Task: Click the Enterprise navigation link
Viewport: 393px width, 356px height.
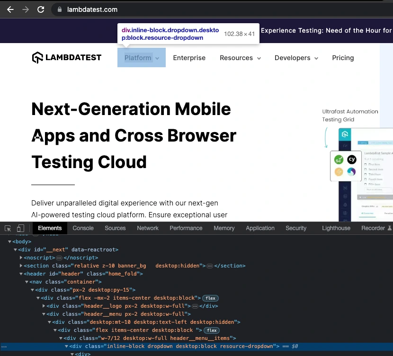Action: point(189,58)
